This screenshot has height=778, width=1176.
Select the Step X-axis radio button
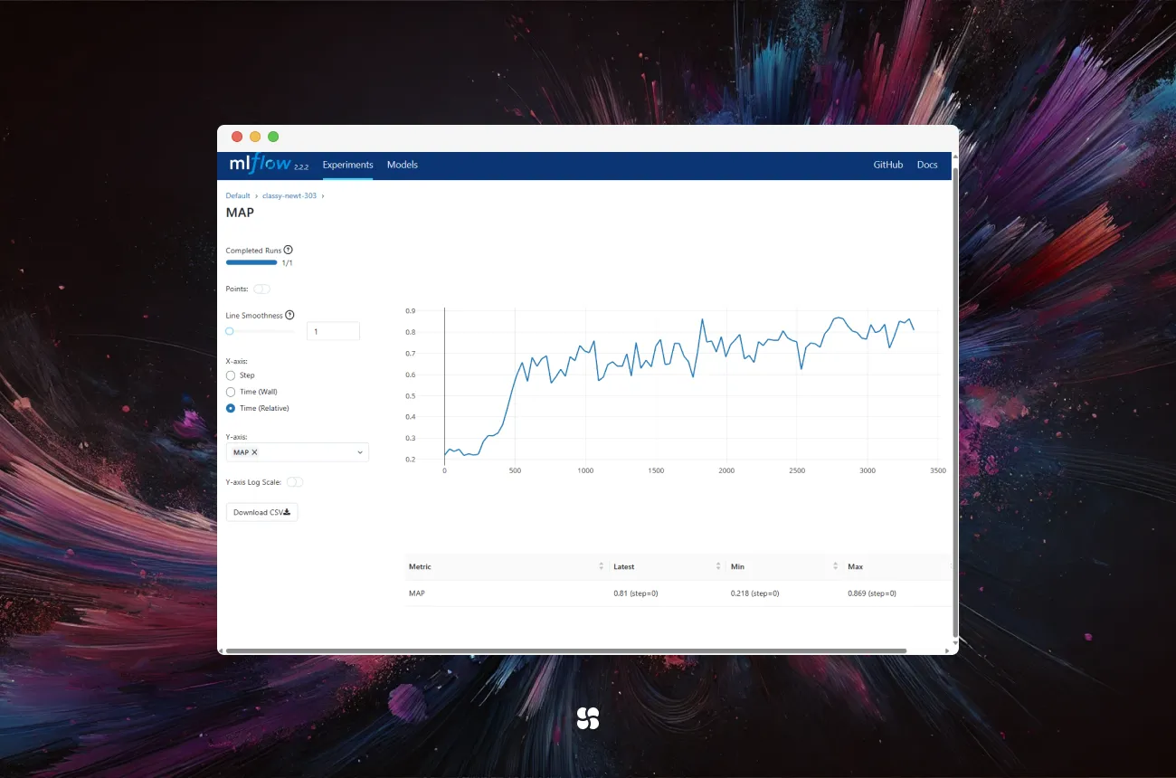point(231,375)
